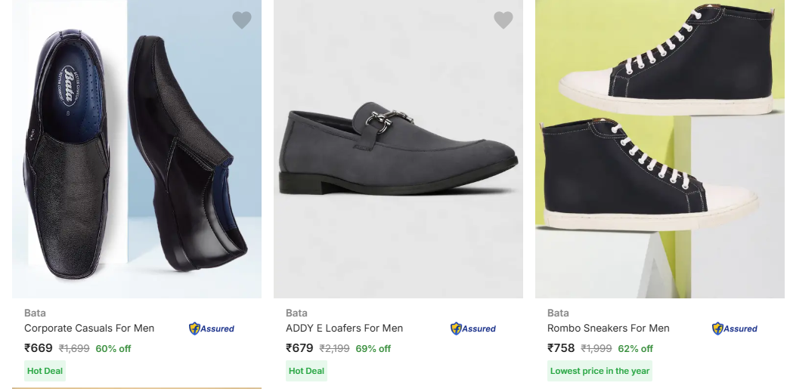Click the ₹679 price
The width and height of the screenshot is (790, 389).
[x=299, y=348]
